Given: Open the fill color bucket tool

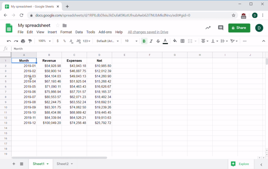Looking at the screenshot, I should 175,41.
